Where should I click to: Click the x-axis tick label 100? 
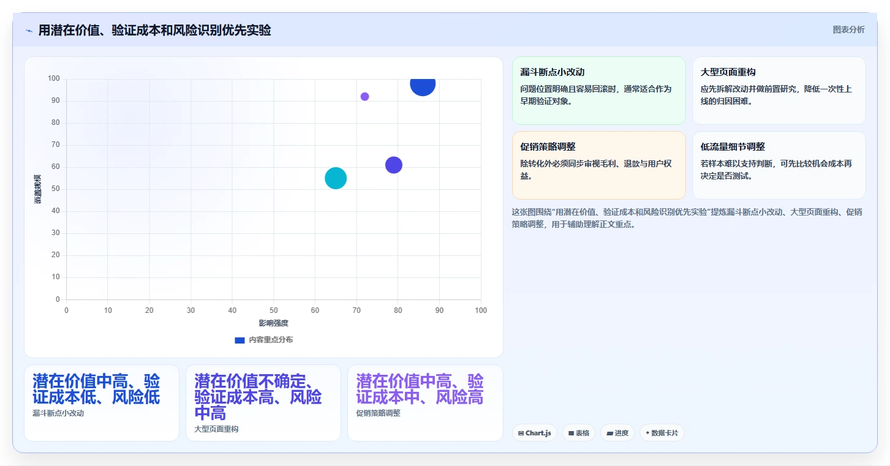[481, 310]
